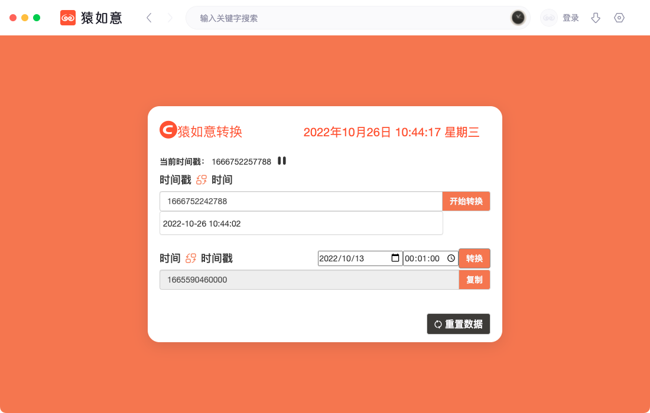The width and height of the screenshot is (650, 413).
Task: Minimize the window with the yellow button
Action: [25, 18]
